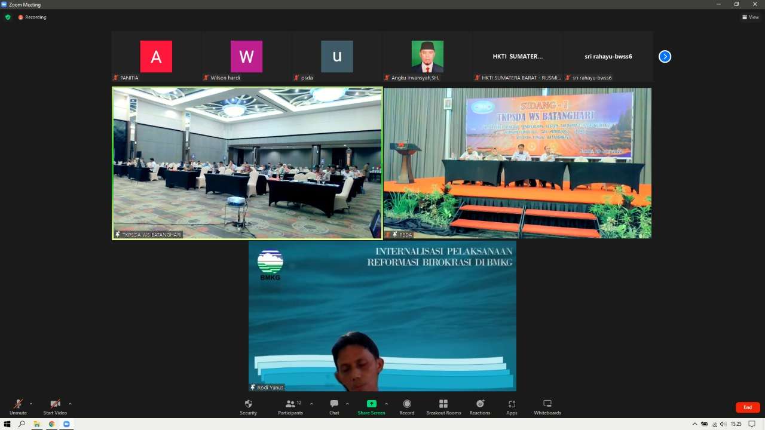
Task: Open File Explorer from taskbar
Action: point(36,424)
